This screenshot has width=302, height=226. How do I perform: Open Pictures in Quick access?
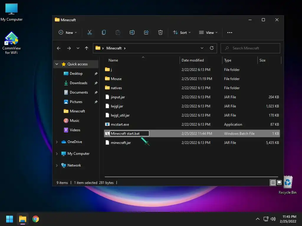point(76,102)
